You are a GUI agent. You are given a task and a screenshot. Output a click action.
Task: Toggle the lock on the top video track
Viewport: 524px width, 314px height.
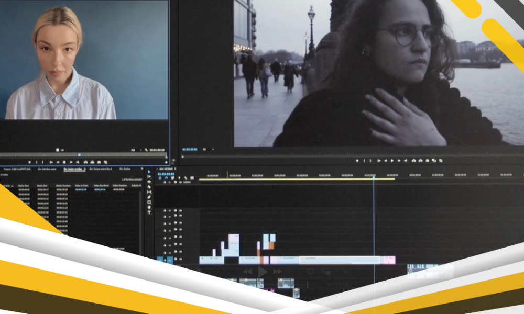pos(165,211)
